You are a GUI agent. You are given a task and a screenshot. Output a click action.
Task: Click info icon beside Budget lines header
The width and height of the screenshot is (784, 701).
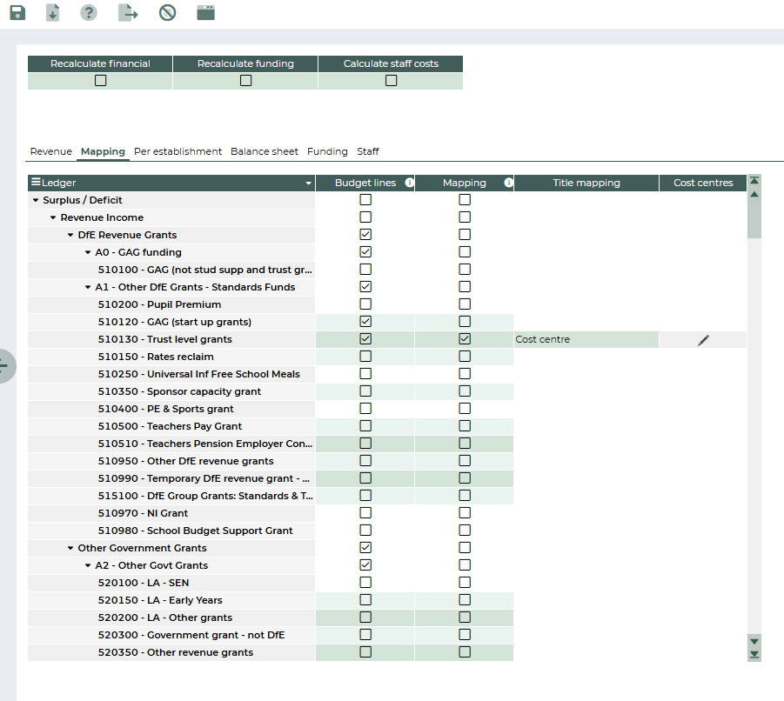(409, 184)
